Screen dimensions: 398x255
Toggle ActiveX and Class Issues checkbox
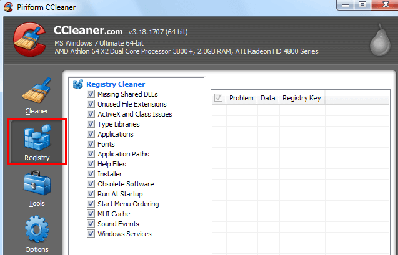[91, 114]
